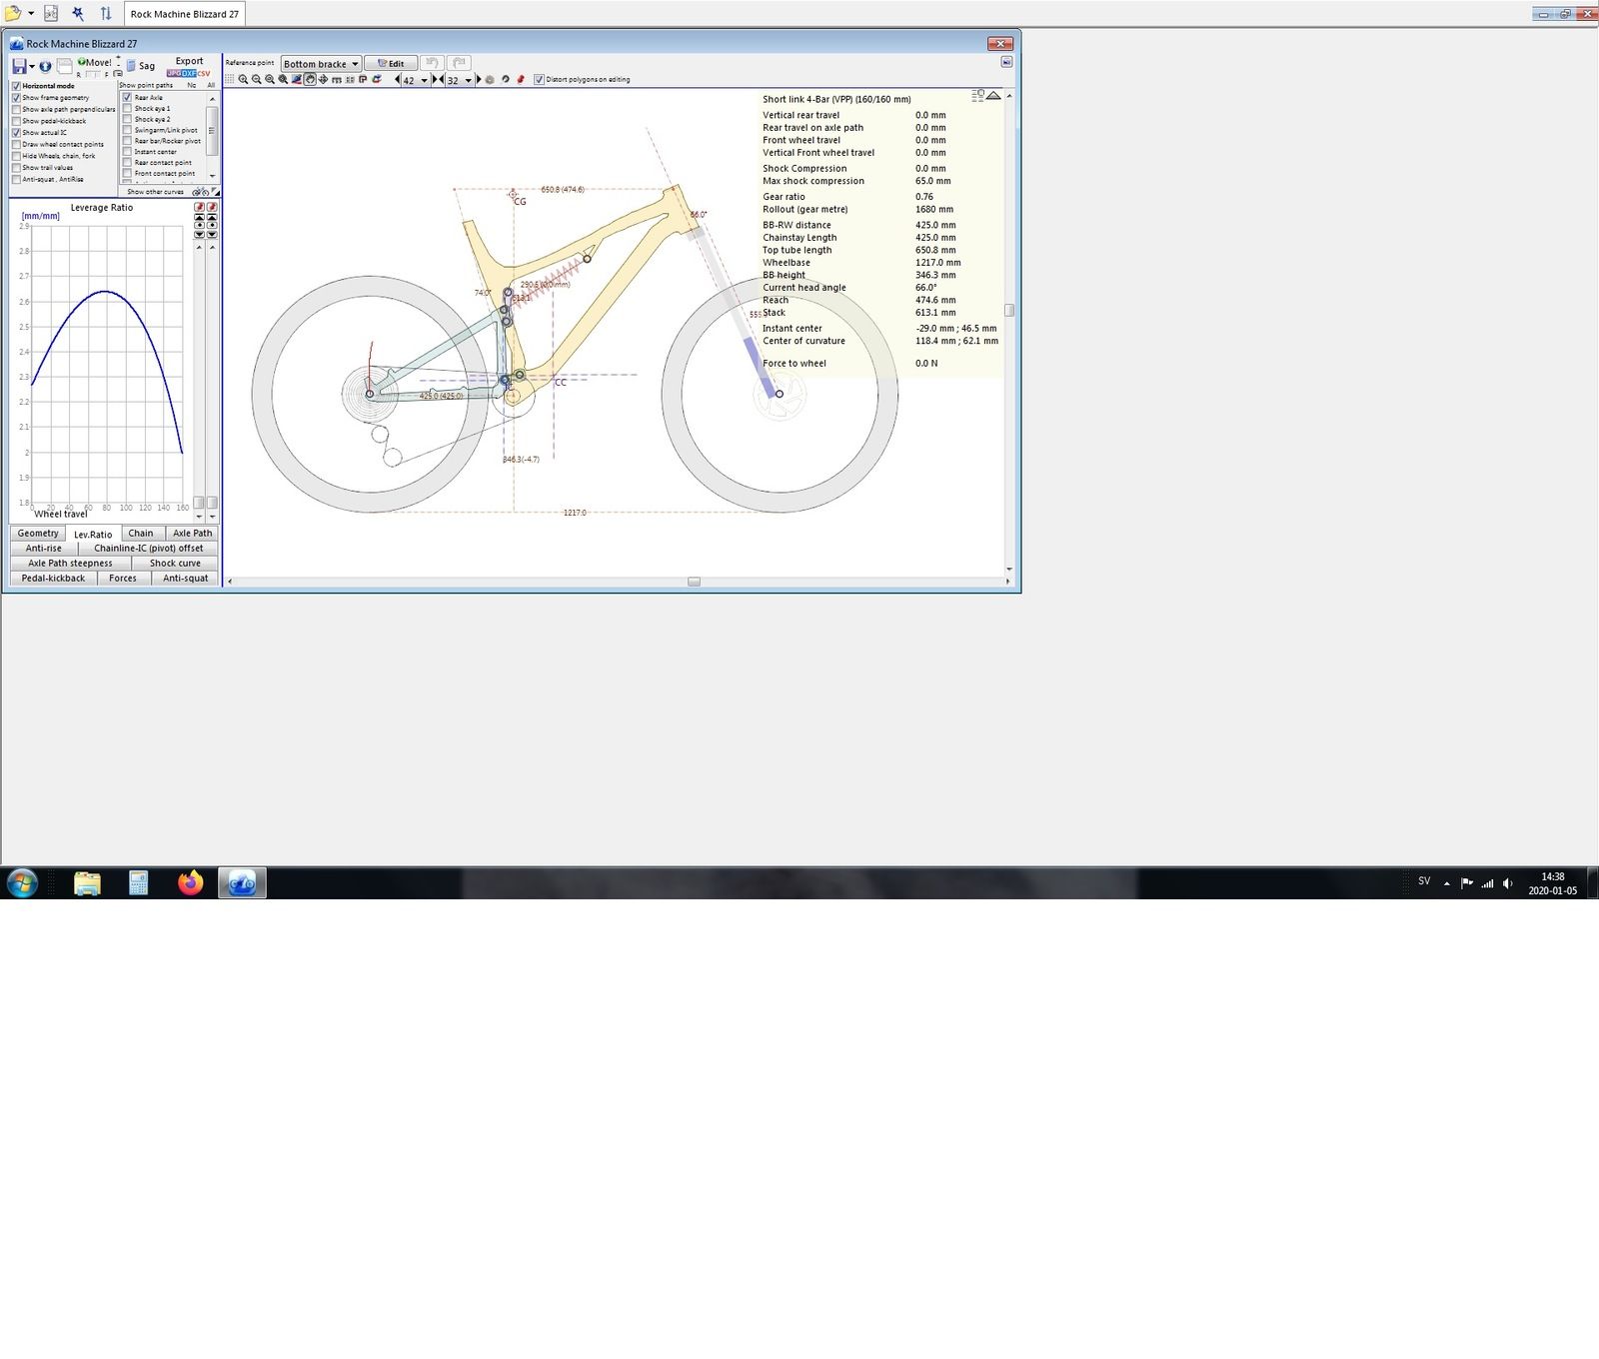
Task: Uncheck the Rear Axle point path
Action: [127, 98]
